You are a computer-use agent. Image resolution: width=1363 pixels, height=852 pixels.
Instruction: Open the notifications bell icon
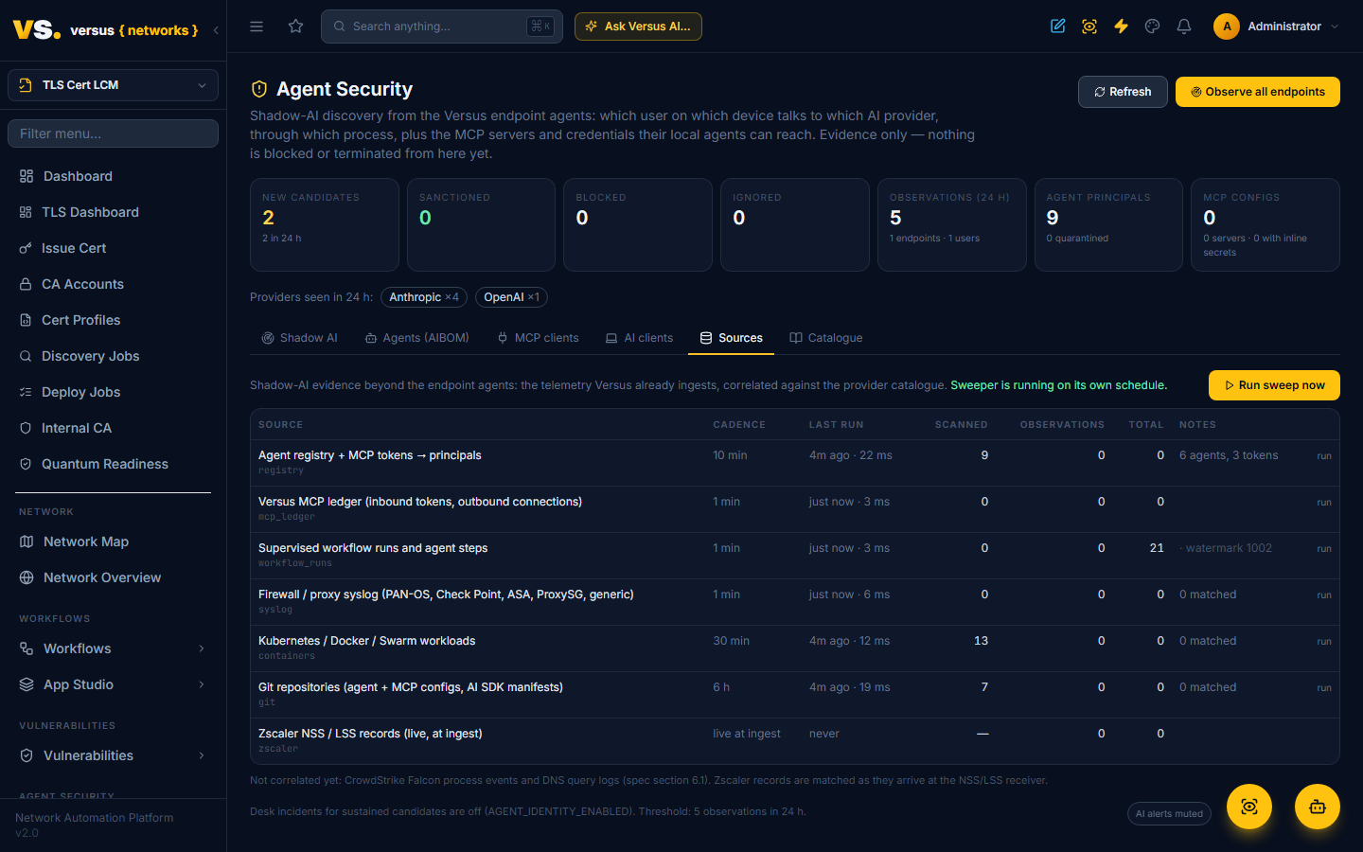point(1184,27)
